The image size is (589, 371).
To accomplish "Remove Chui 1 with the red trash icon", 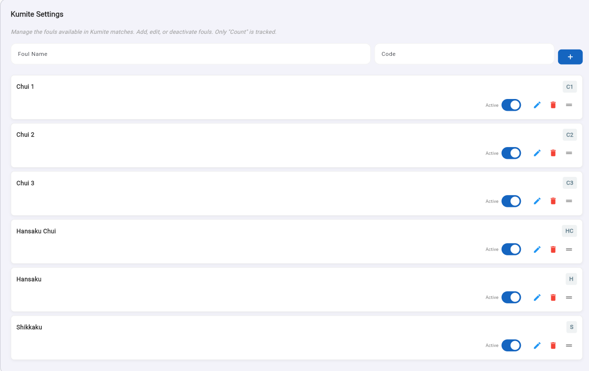I will 553,105.
